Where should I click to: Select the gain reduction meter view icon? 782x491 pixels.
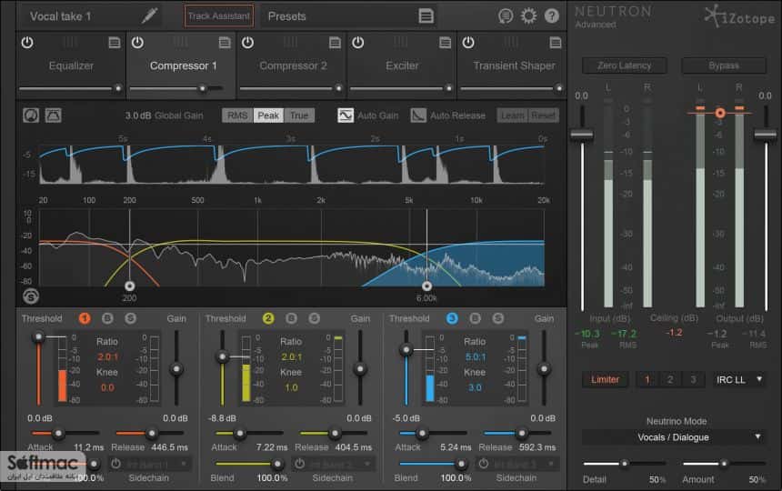coord(31,115)
